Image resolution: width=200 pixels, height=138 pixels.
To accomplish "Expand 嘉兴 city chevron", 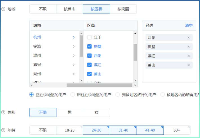I will (x=74, y=65).
